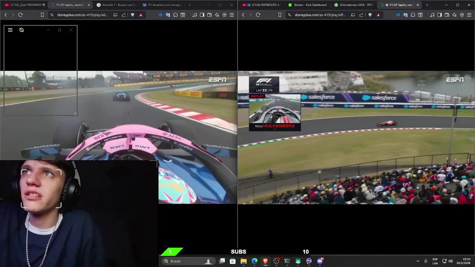The height and width of the screenshot is (267, 475).
Task: Open media control music icon in right browser
Action: [x=432, y=15]
